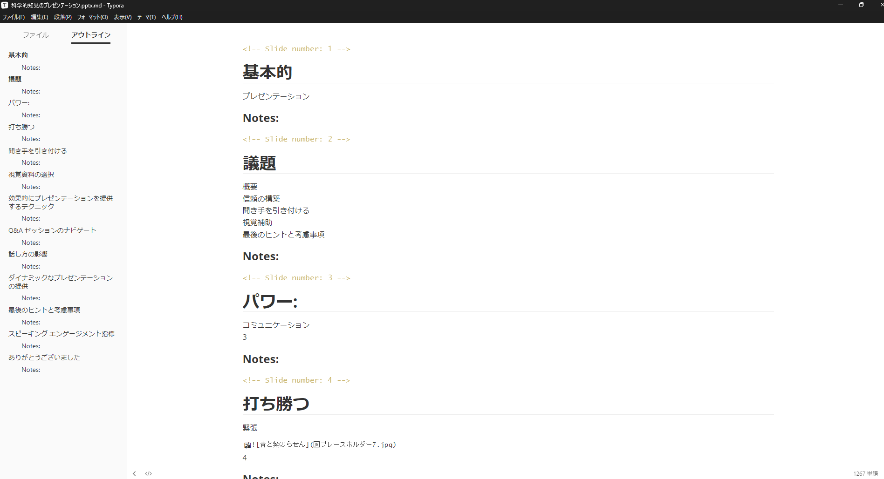Screen dimensions: 884x479
Task: Click the broken image placeholder icon near 青と紫のらせん
Action: pyautogui.click(x=247, y=445)
